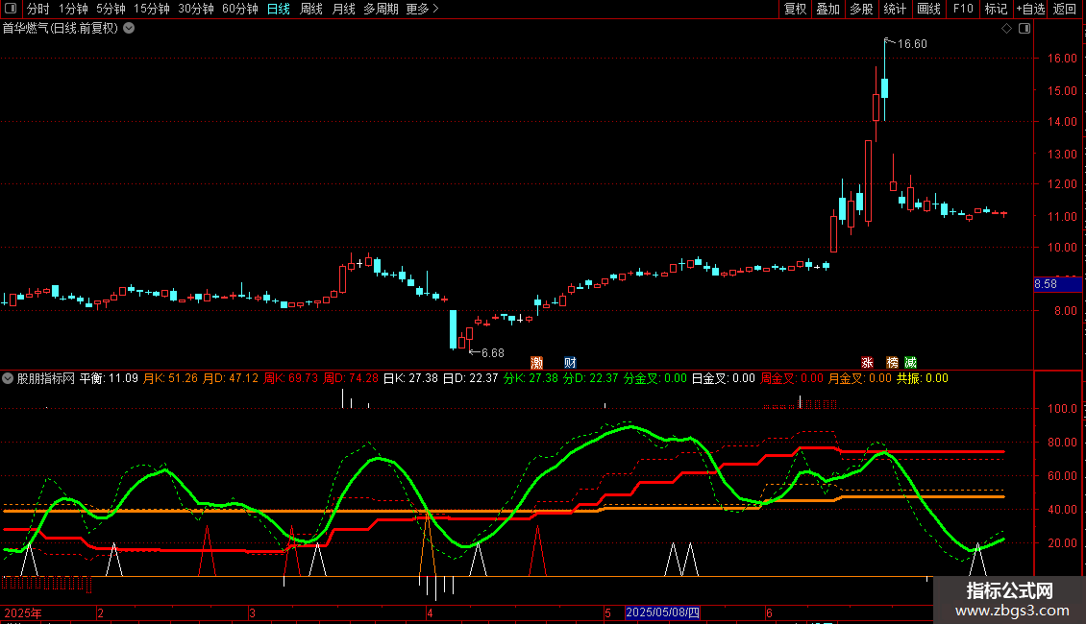The height and width of the screenshot is (624, 1086).
Task: Open the 复权 adjustment menu
Action: click(795, 9)
